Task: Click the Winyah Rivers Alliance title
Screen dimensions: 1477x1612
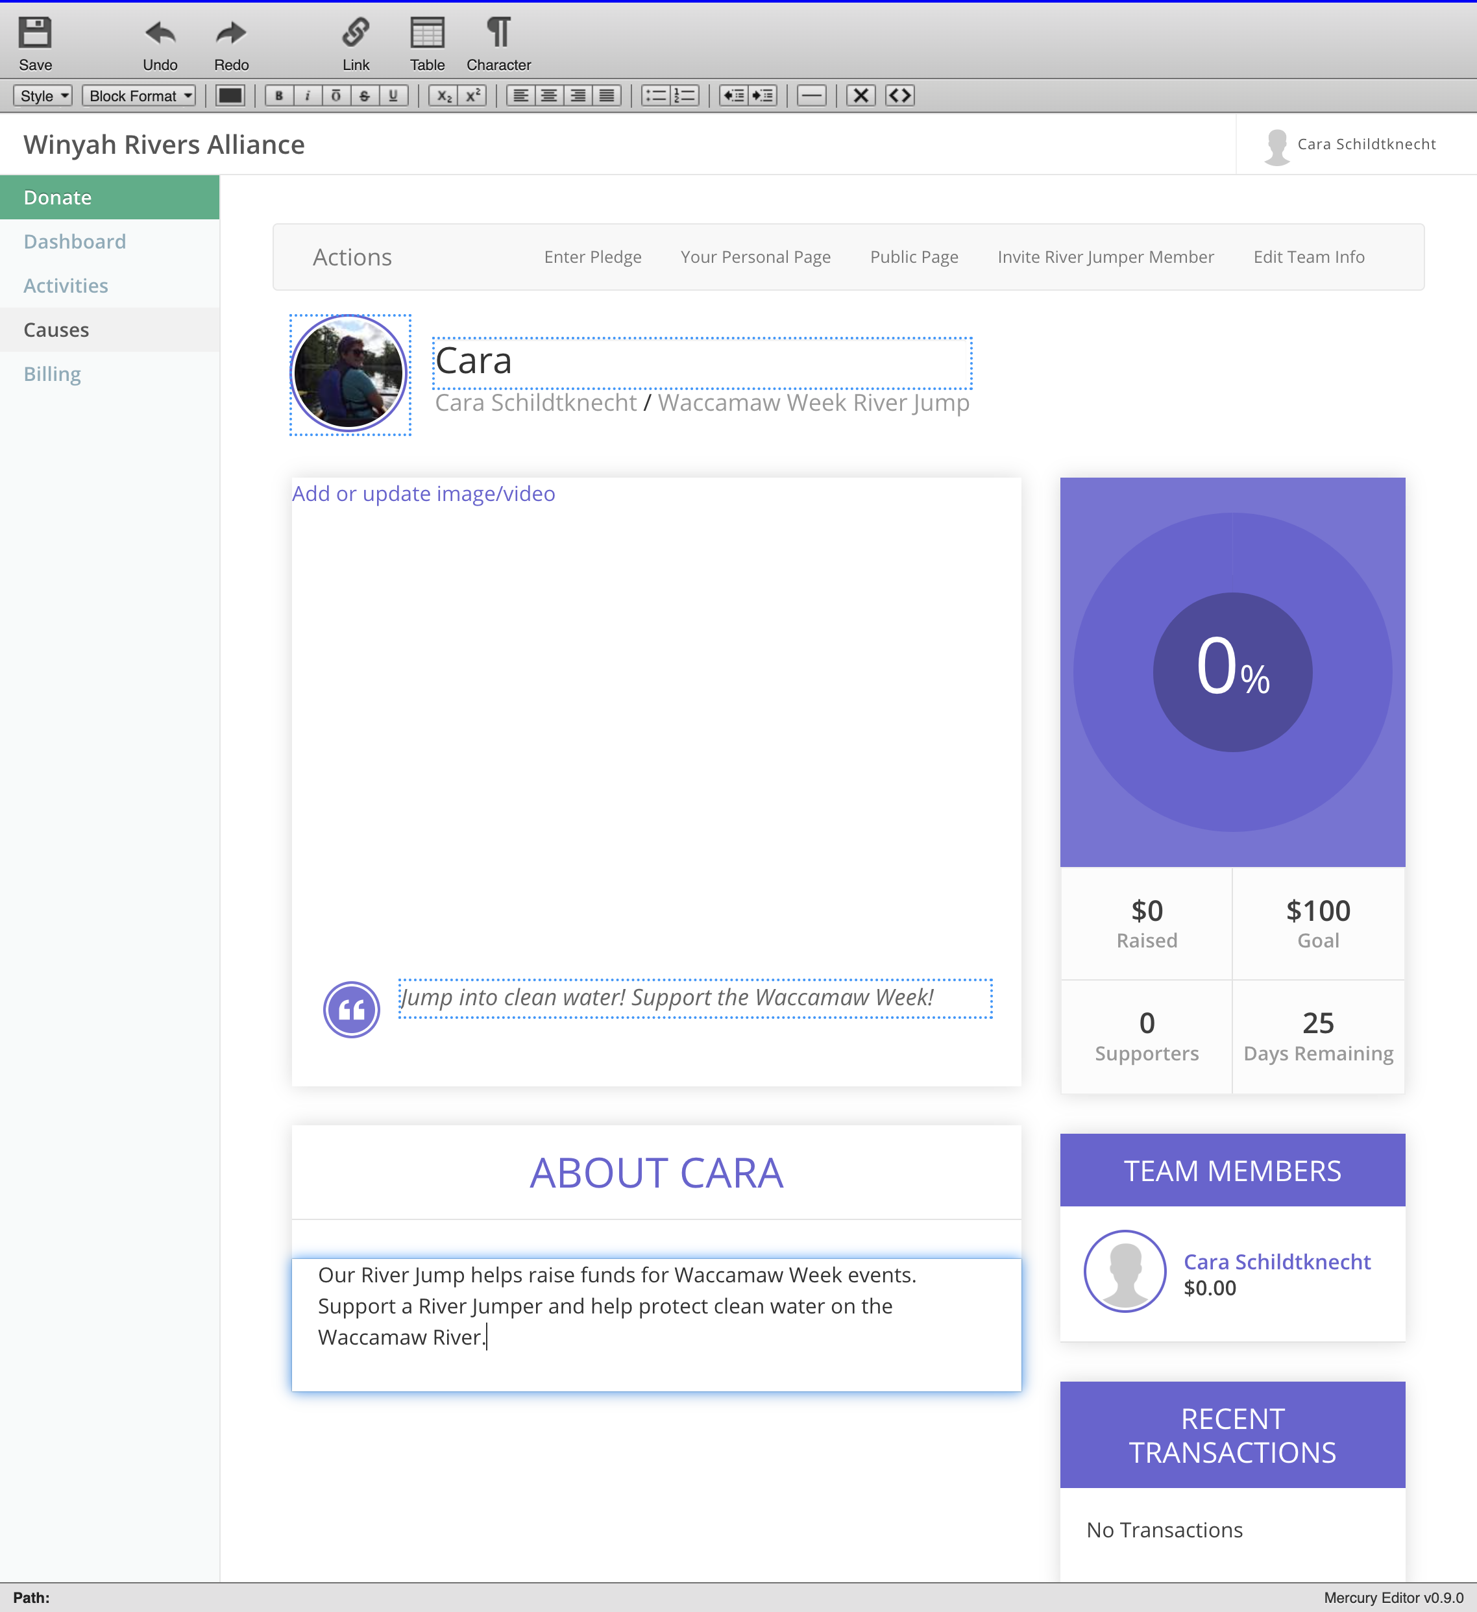Action: point(164,145)
